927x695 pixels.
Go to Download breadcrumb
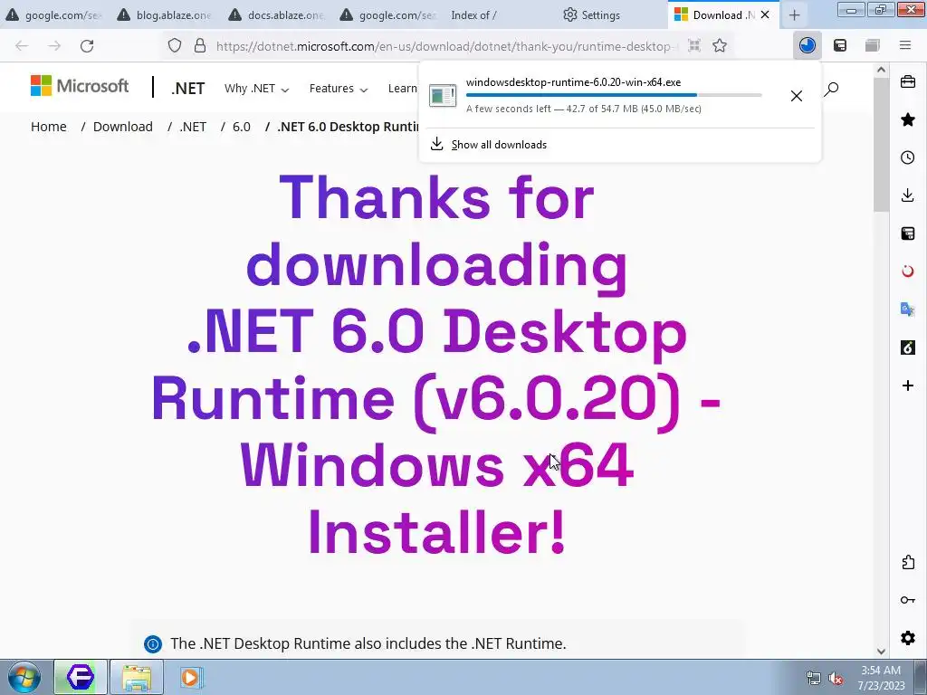[123, 127]
